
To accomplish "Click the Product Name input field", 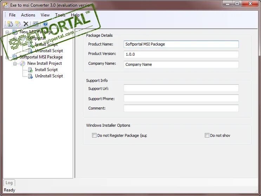I will (181, 44).
